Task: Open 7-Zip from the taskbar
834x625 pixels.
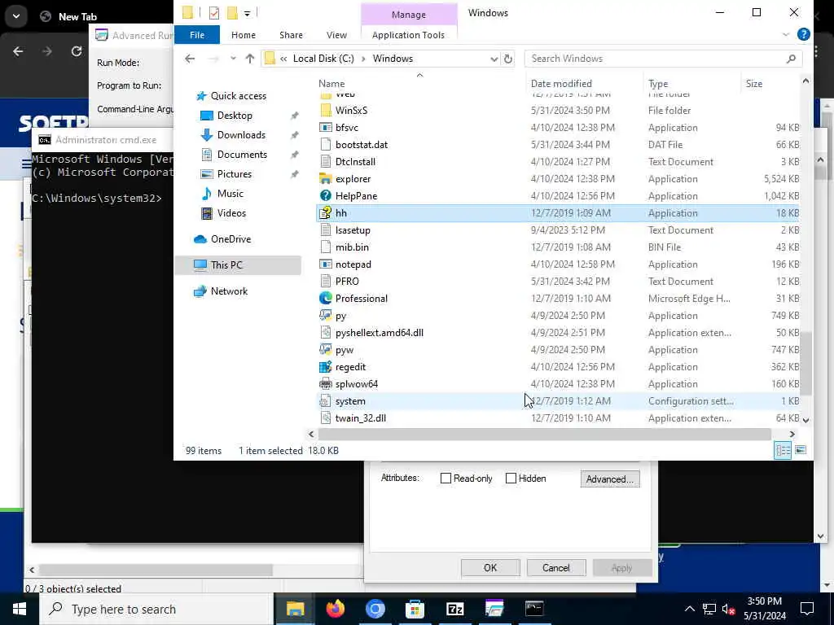Action: coord(454,609)
